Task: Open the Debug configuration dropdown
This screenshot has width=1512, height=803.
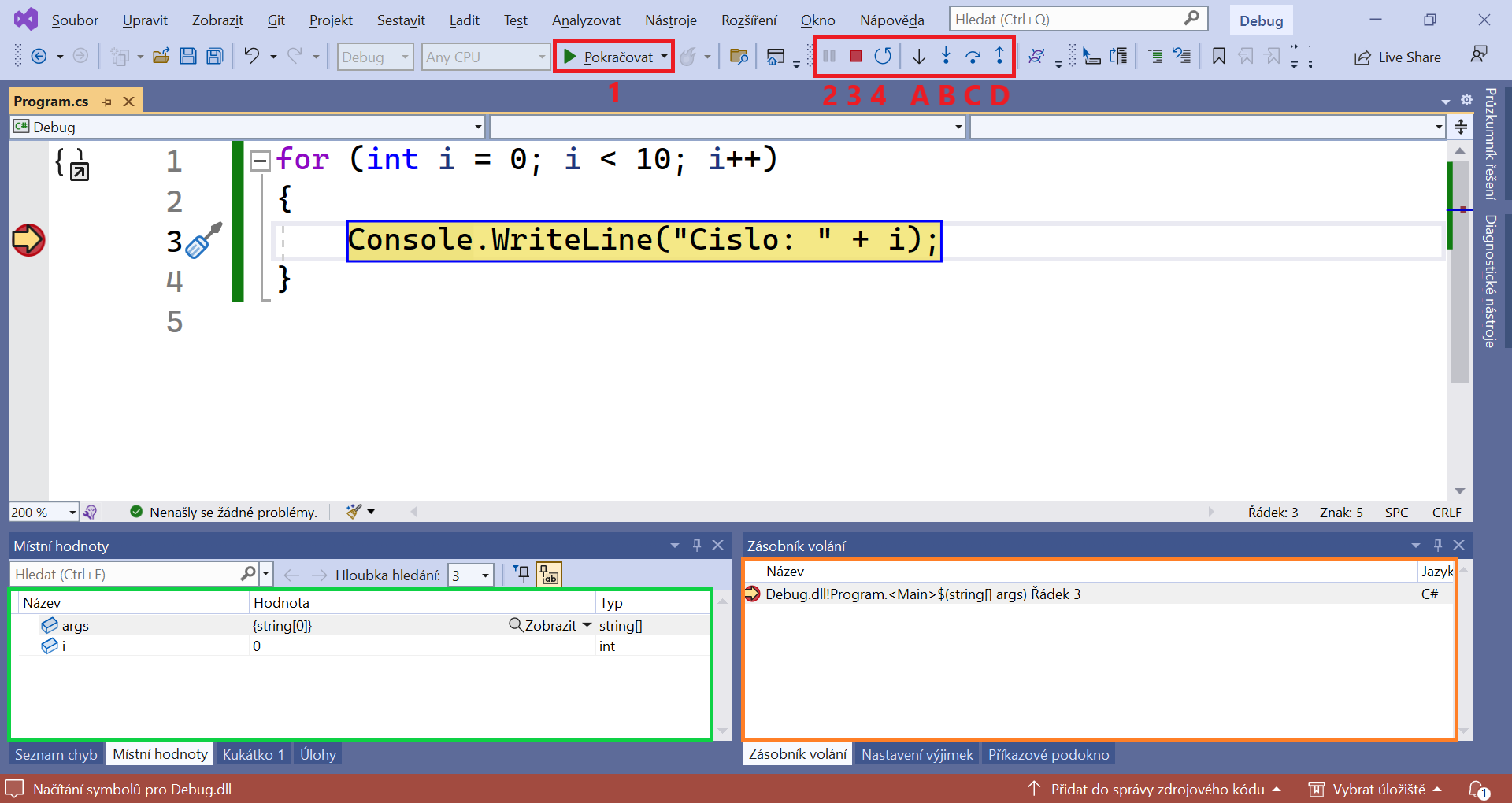Action: pos(404,57)
